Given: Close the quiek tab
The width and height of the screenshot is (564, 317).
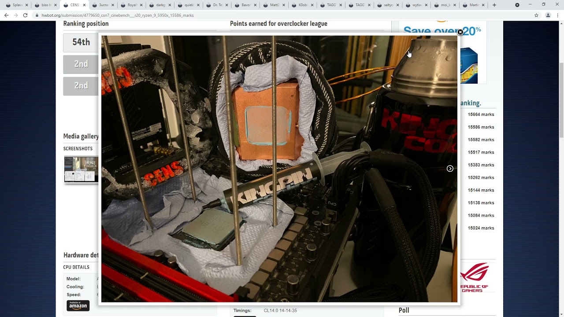Looking at the screenshot, I should (x=198, y=5).
